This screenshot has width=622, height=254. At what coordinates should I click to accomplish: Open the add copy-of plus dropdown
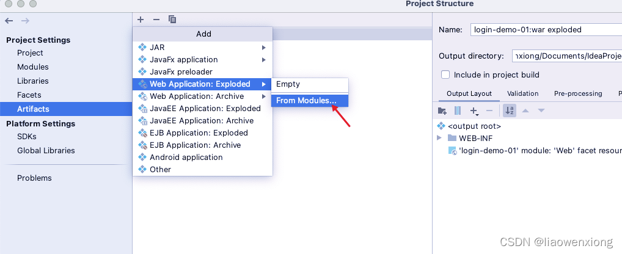(x=474, y=111)
